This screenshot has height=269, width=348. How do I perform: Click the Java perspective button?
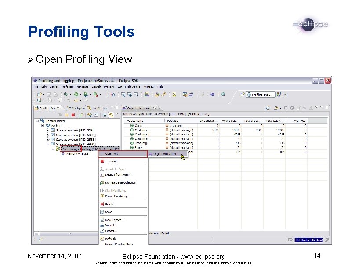point(283,95)
